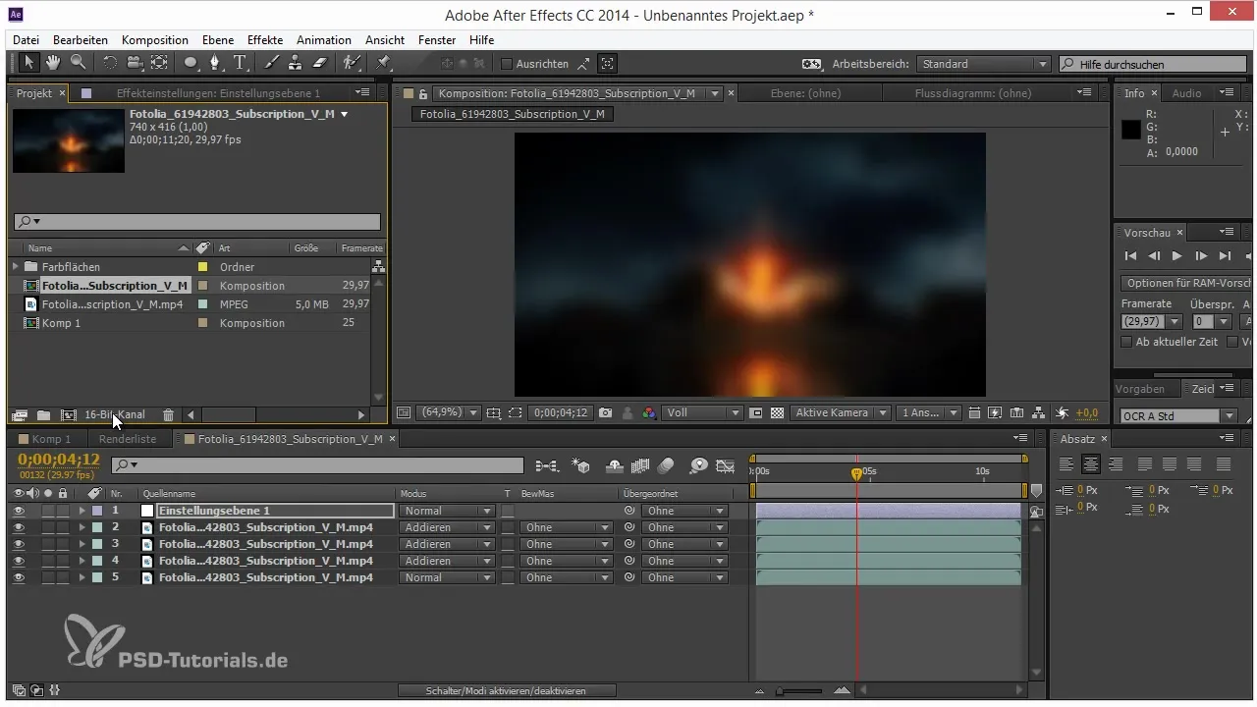Hide layer 2 via its eye icon
Viewport: 1257px width, 707px height.
pyautogui.click(x=18, y=527)
